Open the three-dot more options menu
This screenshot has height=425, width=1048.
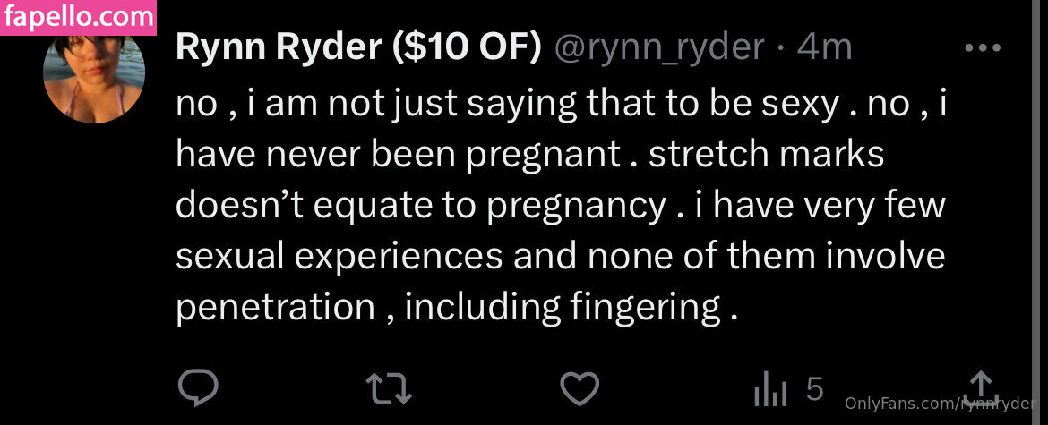(x=982, y=48)
